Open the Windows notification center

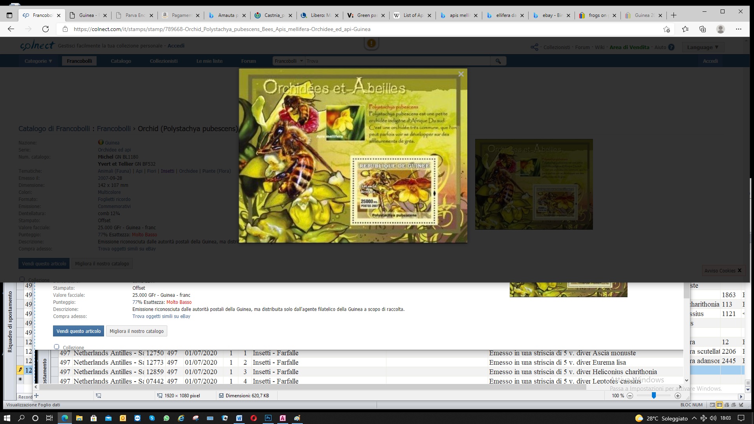coord(741,418)
